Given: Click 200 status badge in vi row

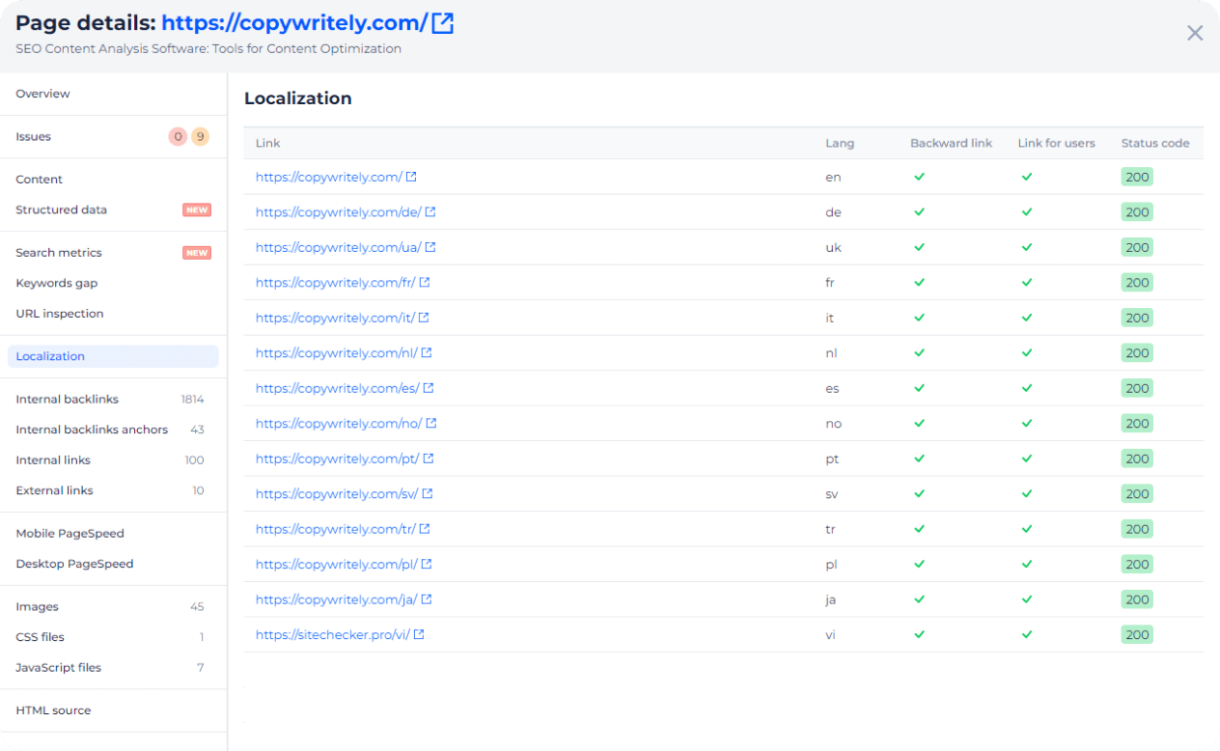Looking at the screenshot, I should [x=1137, y=635].
